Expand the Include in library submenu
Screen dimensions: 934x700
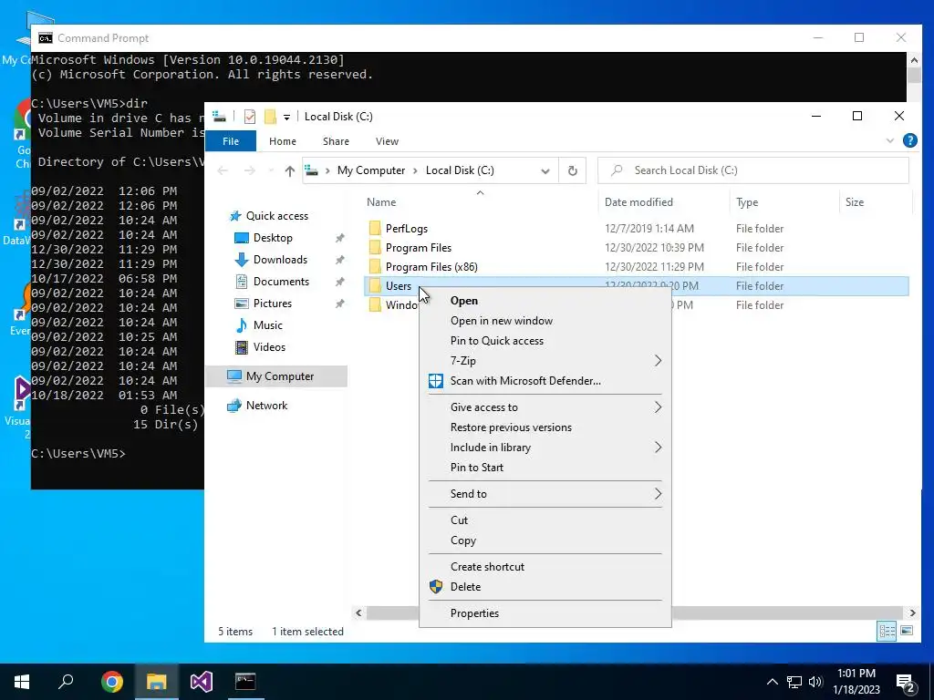coord(545,448)
